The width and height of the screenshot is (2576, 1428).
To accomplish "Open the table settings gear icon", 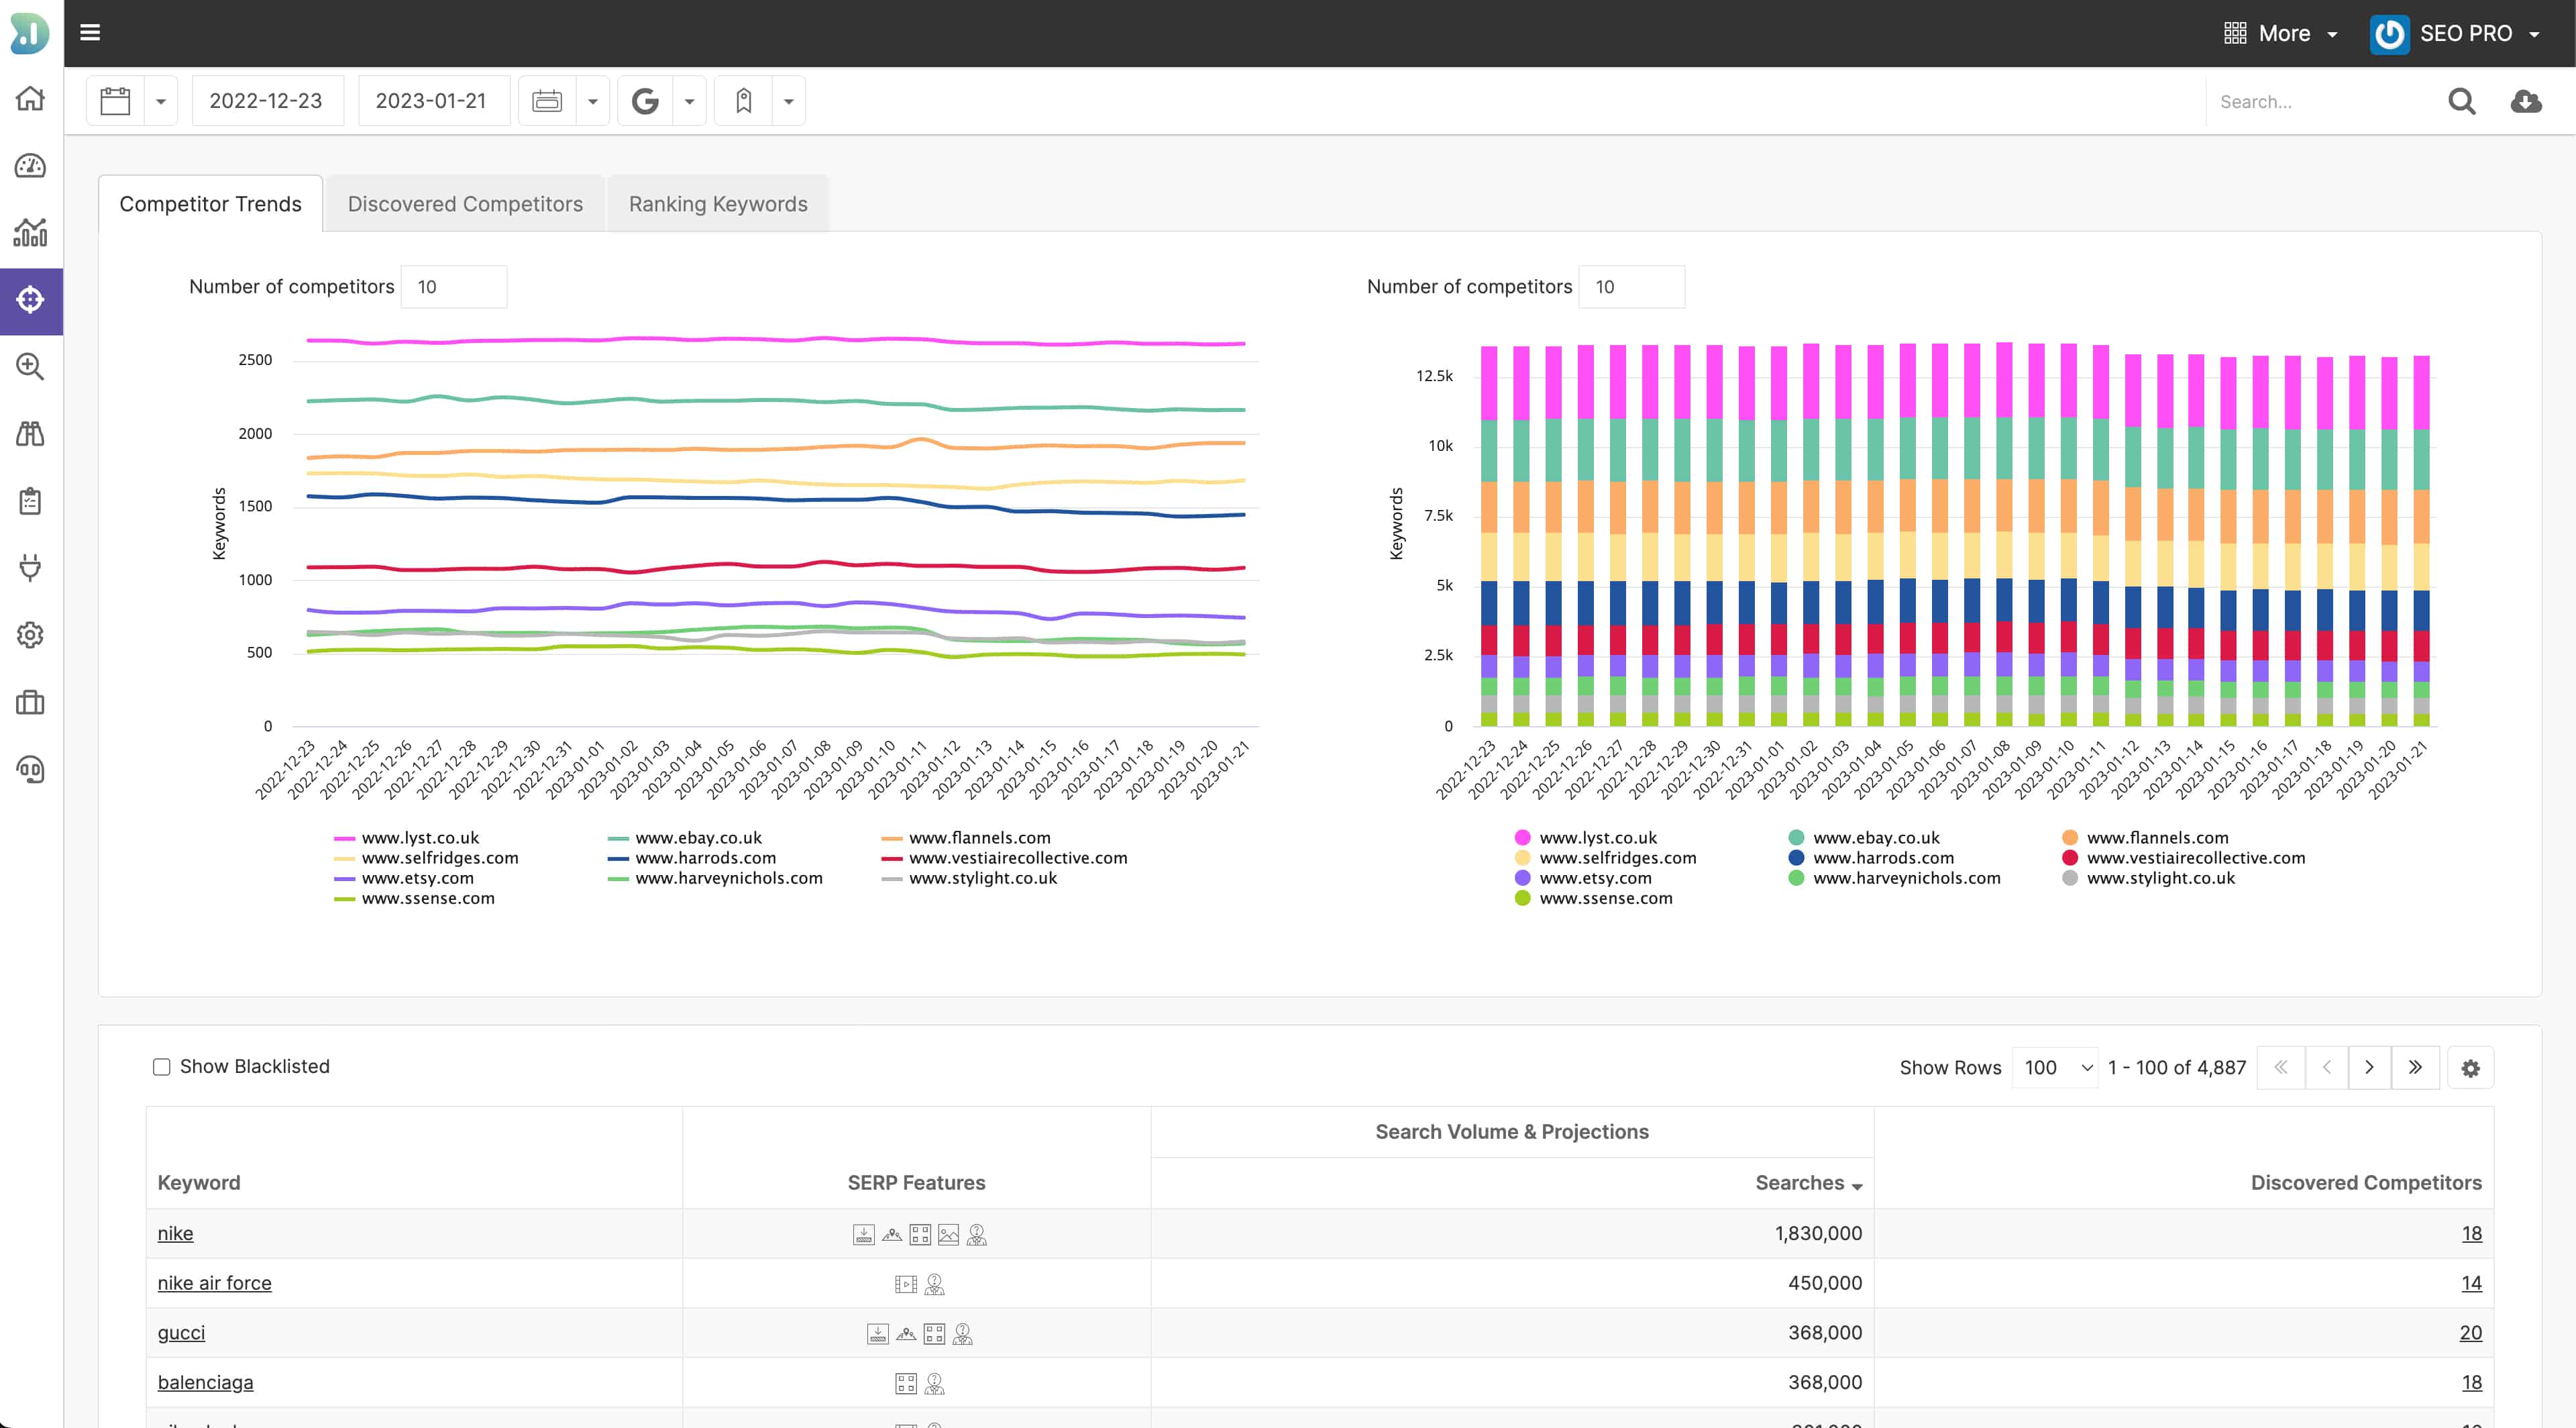I will click(x=2470, y=1068).
